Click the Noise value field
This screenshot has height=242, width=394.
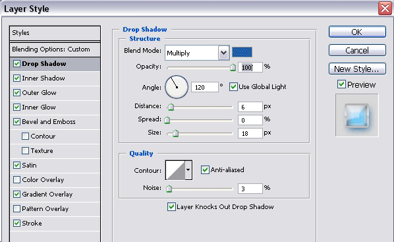(x=250, y=189)
